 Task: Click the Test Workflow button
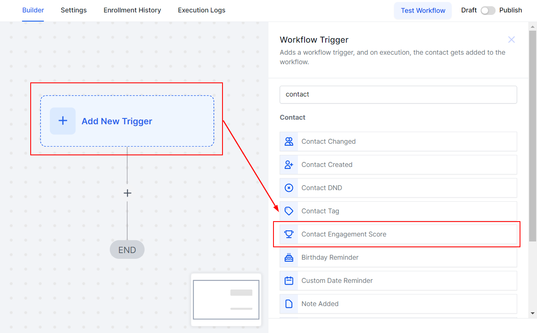pos(423,11)
